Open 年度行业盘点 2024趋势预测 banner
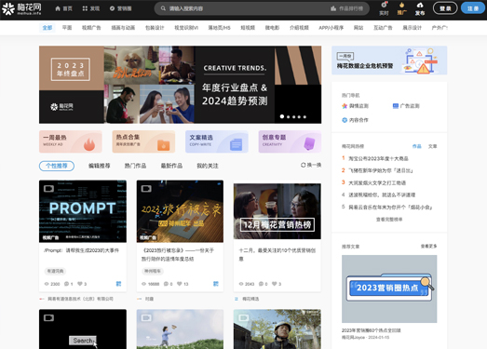 pos(180,85)
